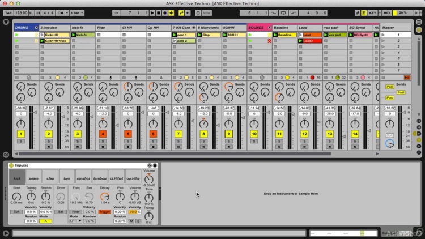Open the 7 Kit-Core track chooser arrow

pyautogui.click(x=194, y=28)
